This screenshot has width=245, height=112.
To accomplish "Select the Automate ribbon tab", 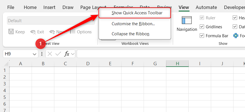I will pos(206,7).
